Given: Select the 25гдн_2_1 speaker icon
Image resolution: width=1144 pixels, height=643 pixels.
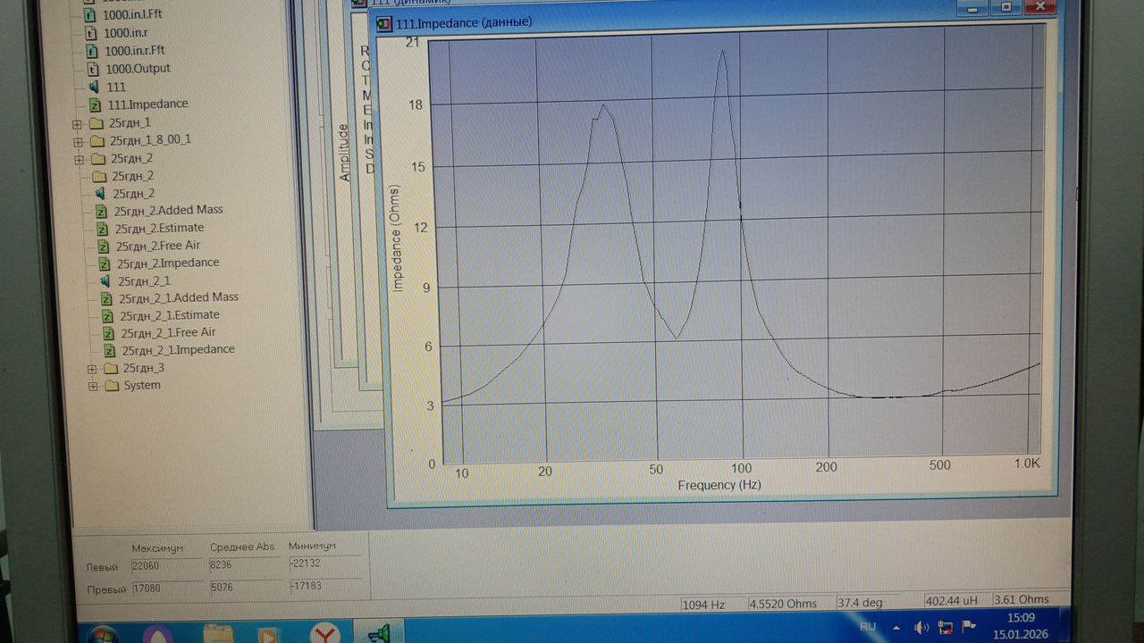Looking at the screenshot, I should click(105, 281).
